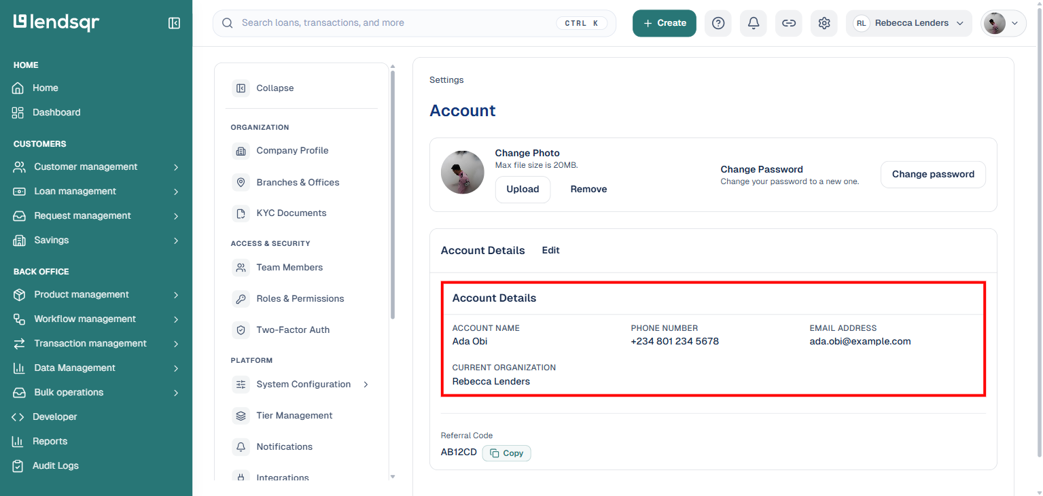Expand the Request management submenu
Image resolution: width=1043 pixels, height=496 pixels.
point(176,216)
